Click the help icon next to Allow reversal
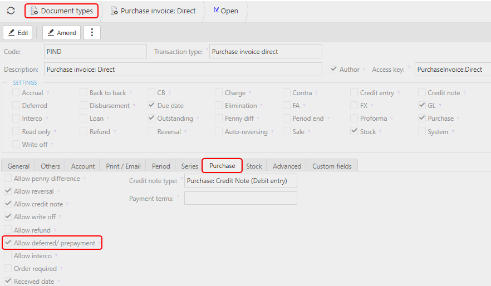Screen dimensions: 491x286 pos(58,191)
